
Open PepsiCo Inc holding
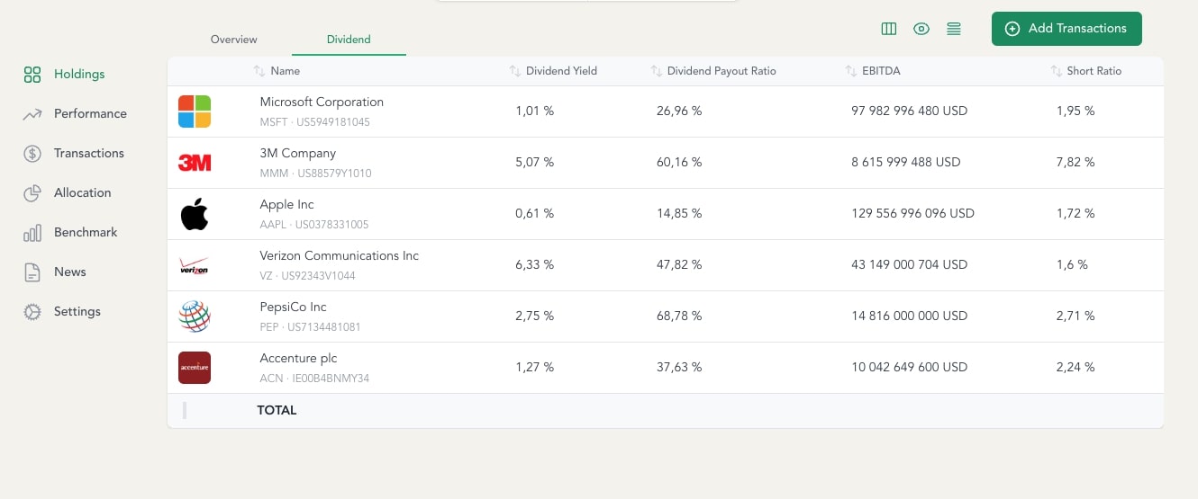[294, 307]
